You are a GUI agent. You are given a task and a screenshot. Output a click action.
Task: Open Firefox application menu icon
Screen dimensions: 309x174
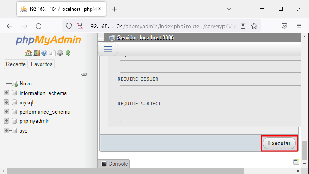(299, 26)
